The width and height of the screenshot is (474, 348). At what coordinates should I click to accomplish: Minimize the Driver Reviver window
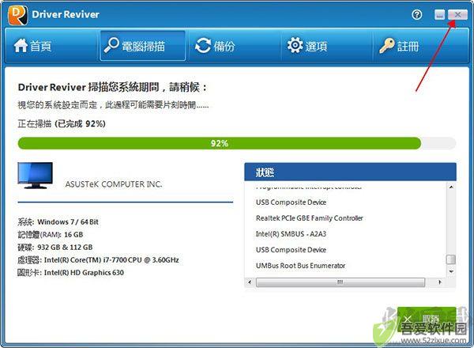click(440, 14)
